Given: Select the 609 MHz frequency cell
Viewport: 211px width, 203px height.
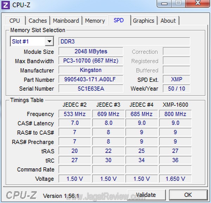Looking at the screenshot, I should [x=108, y=114].
